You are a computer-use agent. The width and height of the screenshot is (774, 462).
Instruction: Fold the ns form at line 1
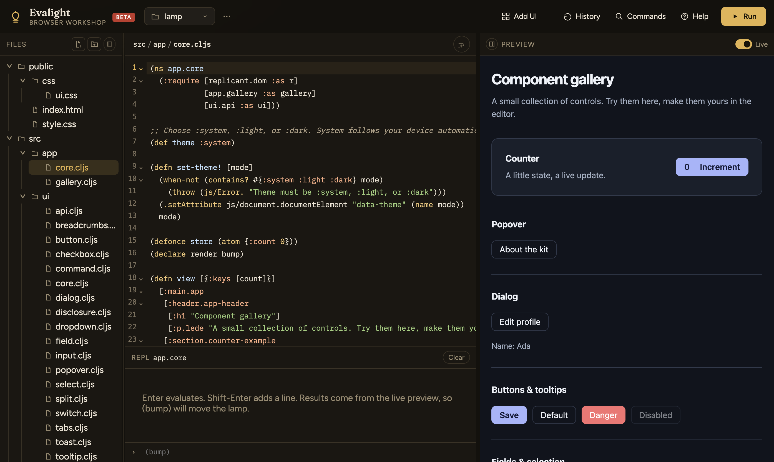click(141, 69)
